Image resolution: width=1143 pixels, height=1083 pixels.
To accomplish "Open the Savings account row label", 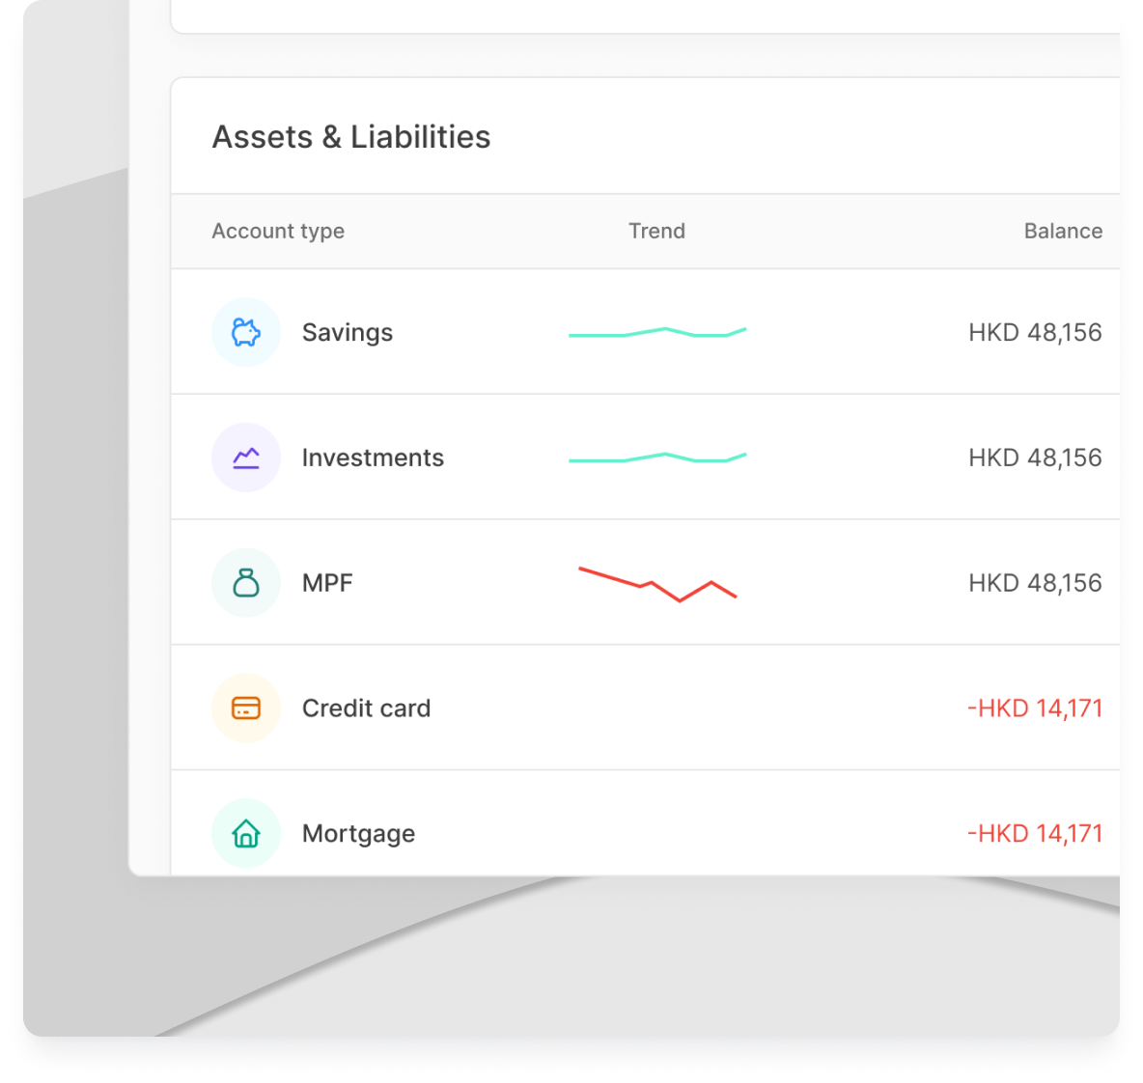I will pos(348,333).
